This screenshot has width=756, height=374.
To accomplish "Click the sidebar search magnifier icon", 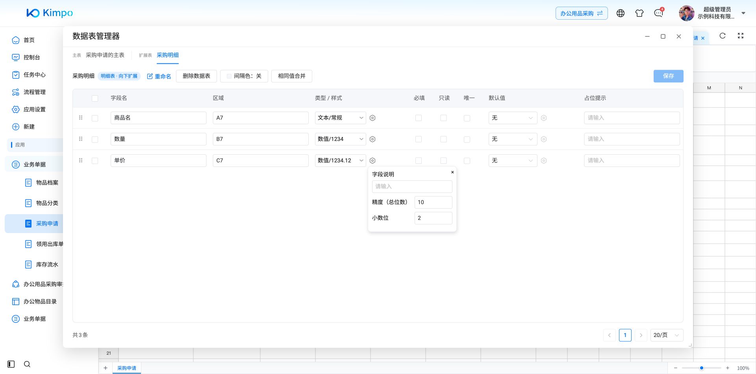I will (27, 364).
